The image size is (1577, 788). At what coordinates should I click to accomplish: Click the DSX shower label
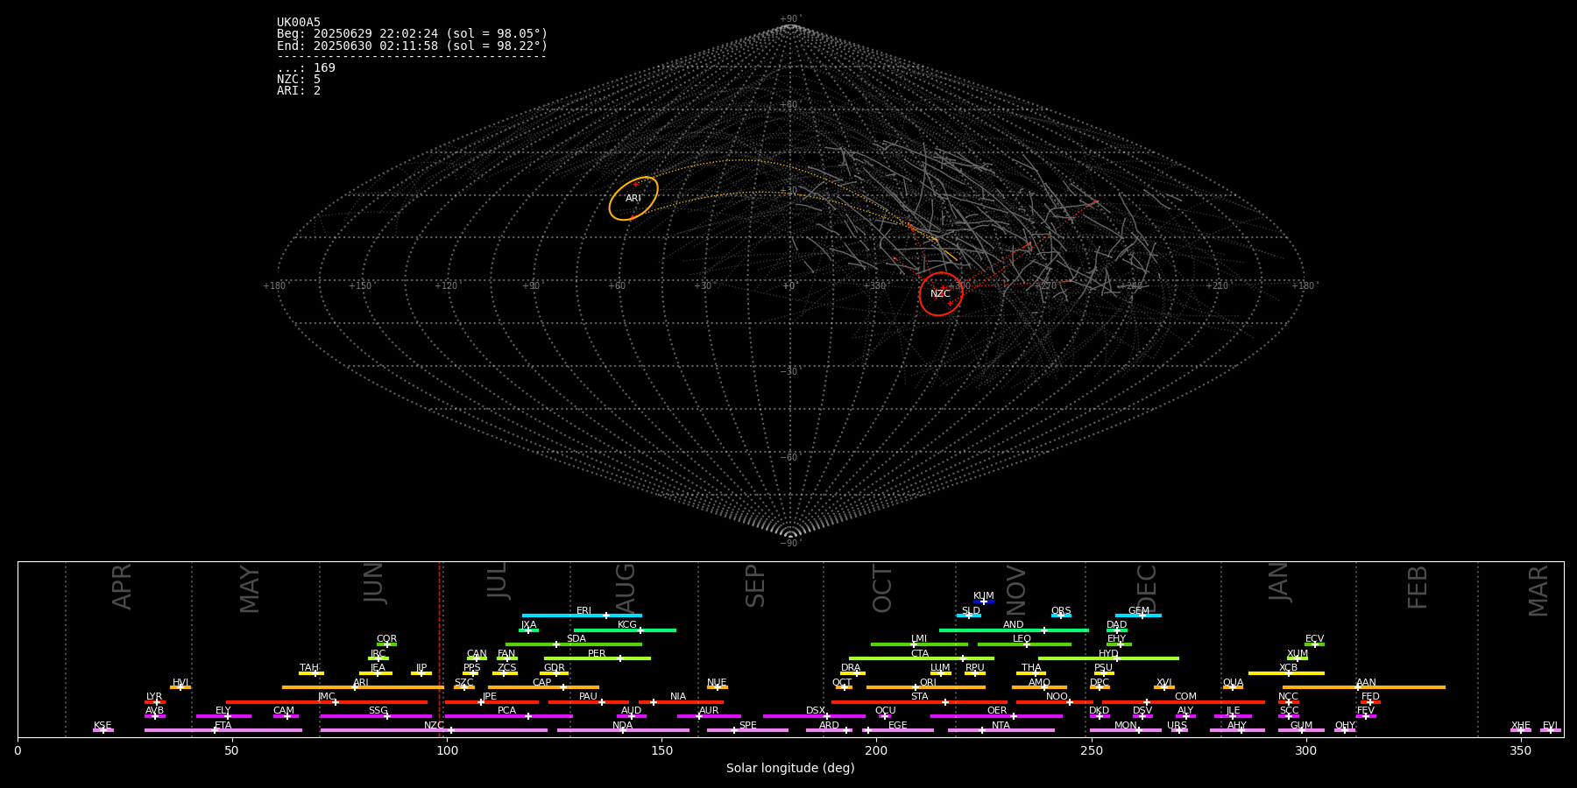816,711
